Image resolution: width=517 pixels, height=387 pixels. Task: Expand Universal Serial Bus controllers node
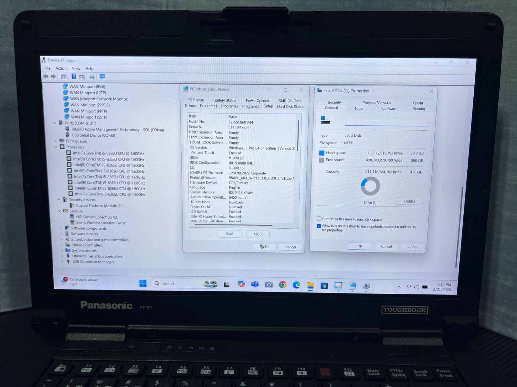tap(62, 256)
